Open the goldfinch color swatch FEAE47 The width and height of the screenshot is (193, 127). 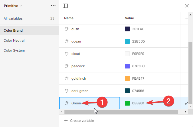[127, 78]
